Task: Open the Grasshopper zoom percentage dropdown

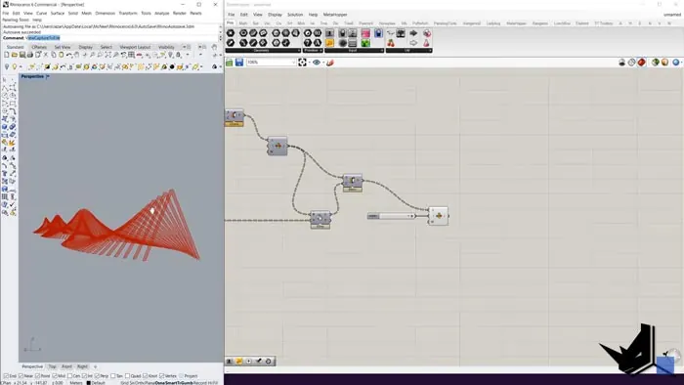Action: (x=293, y=63)
